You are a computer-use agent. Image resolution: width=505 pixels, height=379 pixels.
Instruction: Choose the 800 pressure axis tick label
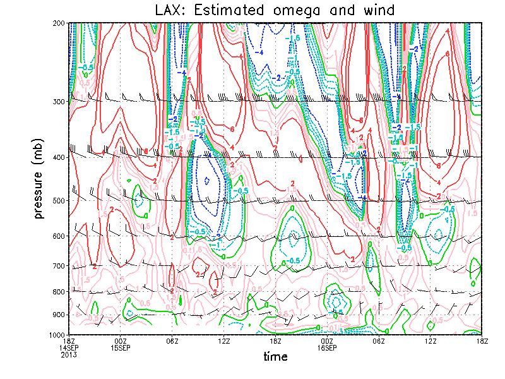coord(58,292)
